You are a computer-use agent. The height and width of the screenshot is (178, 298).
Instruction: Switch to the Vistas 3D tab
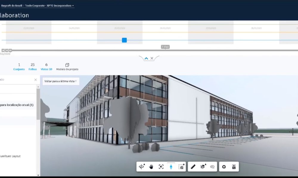tap(46, 67)
